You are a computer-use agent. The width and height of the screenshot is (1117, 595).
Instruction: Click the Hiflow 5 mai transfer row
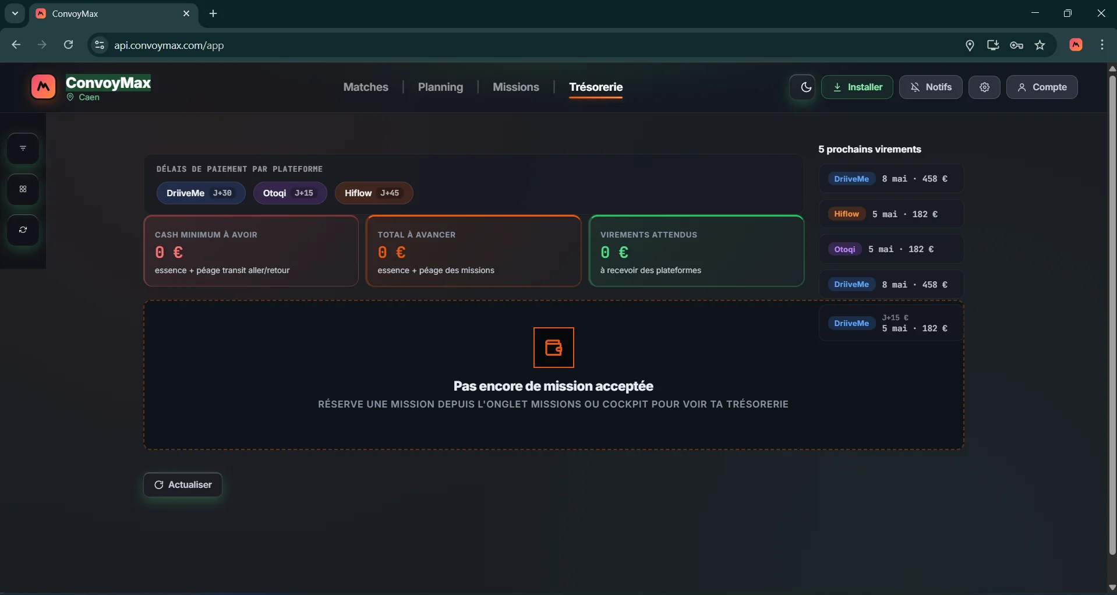[x=891, y=214]
